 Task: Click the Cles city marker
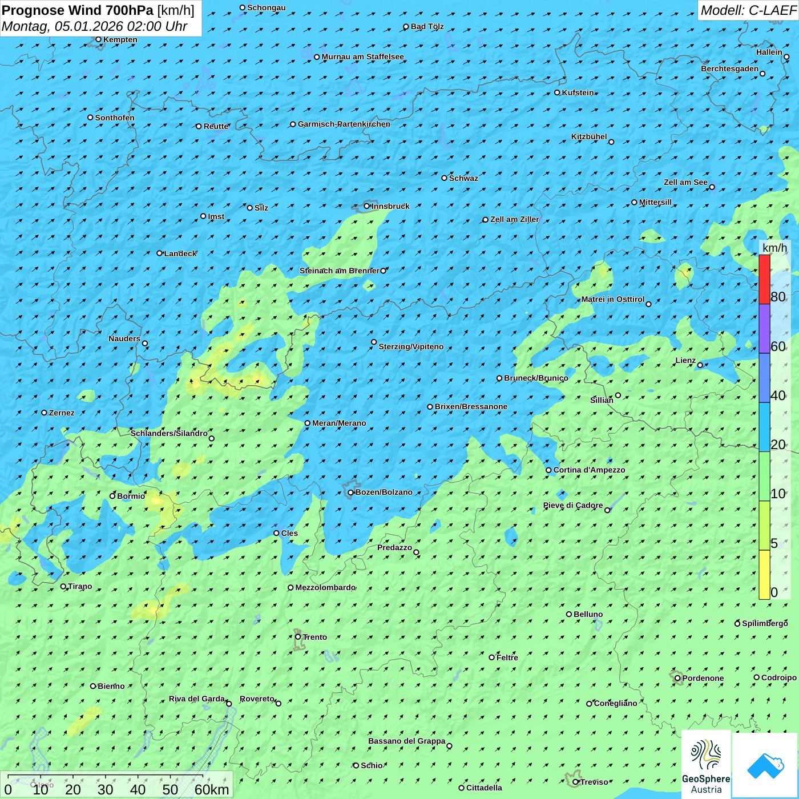pyautogui.click(x=276, y=533)
